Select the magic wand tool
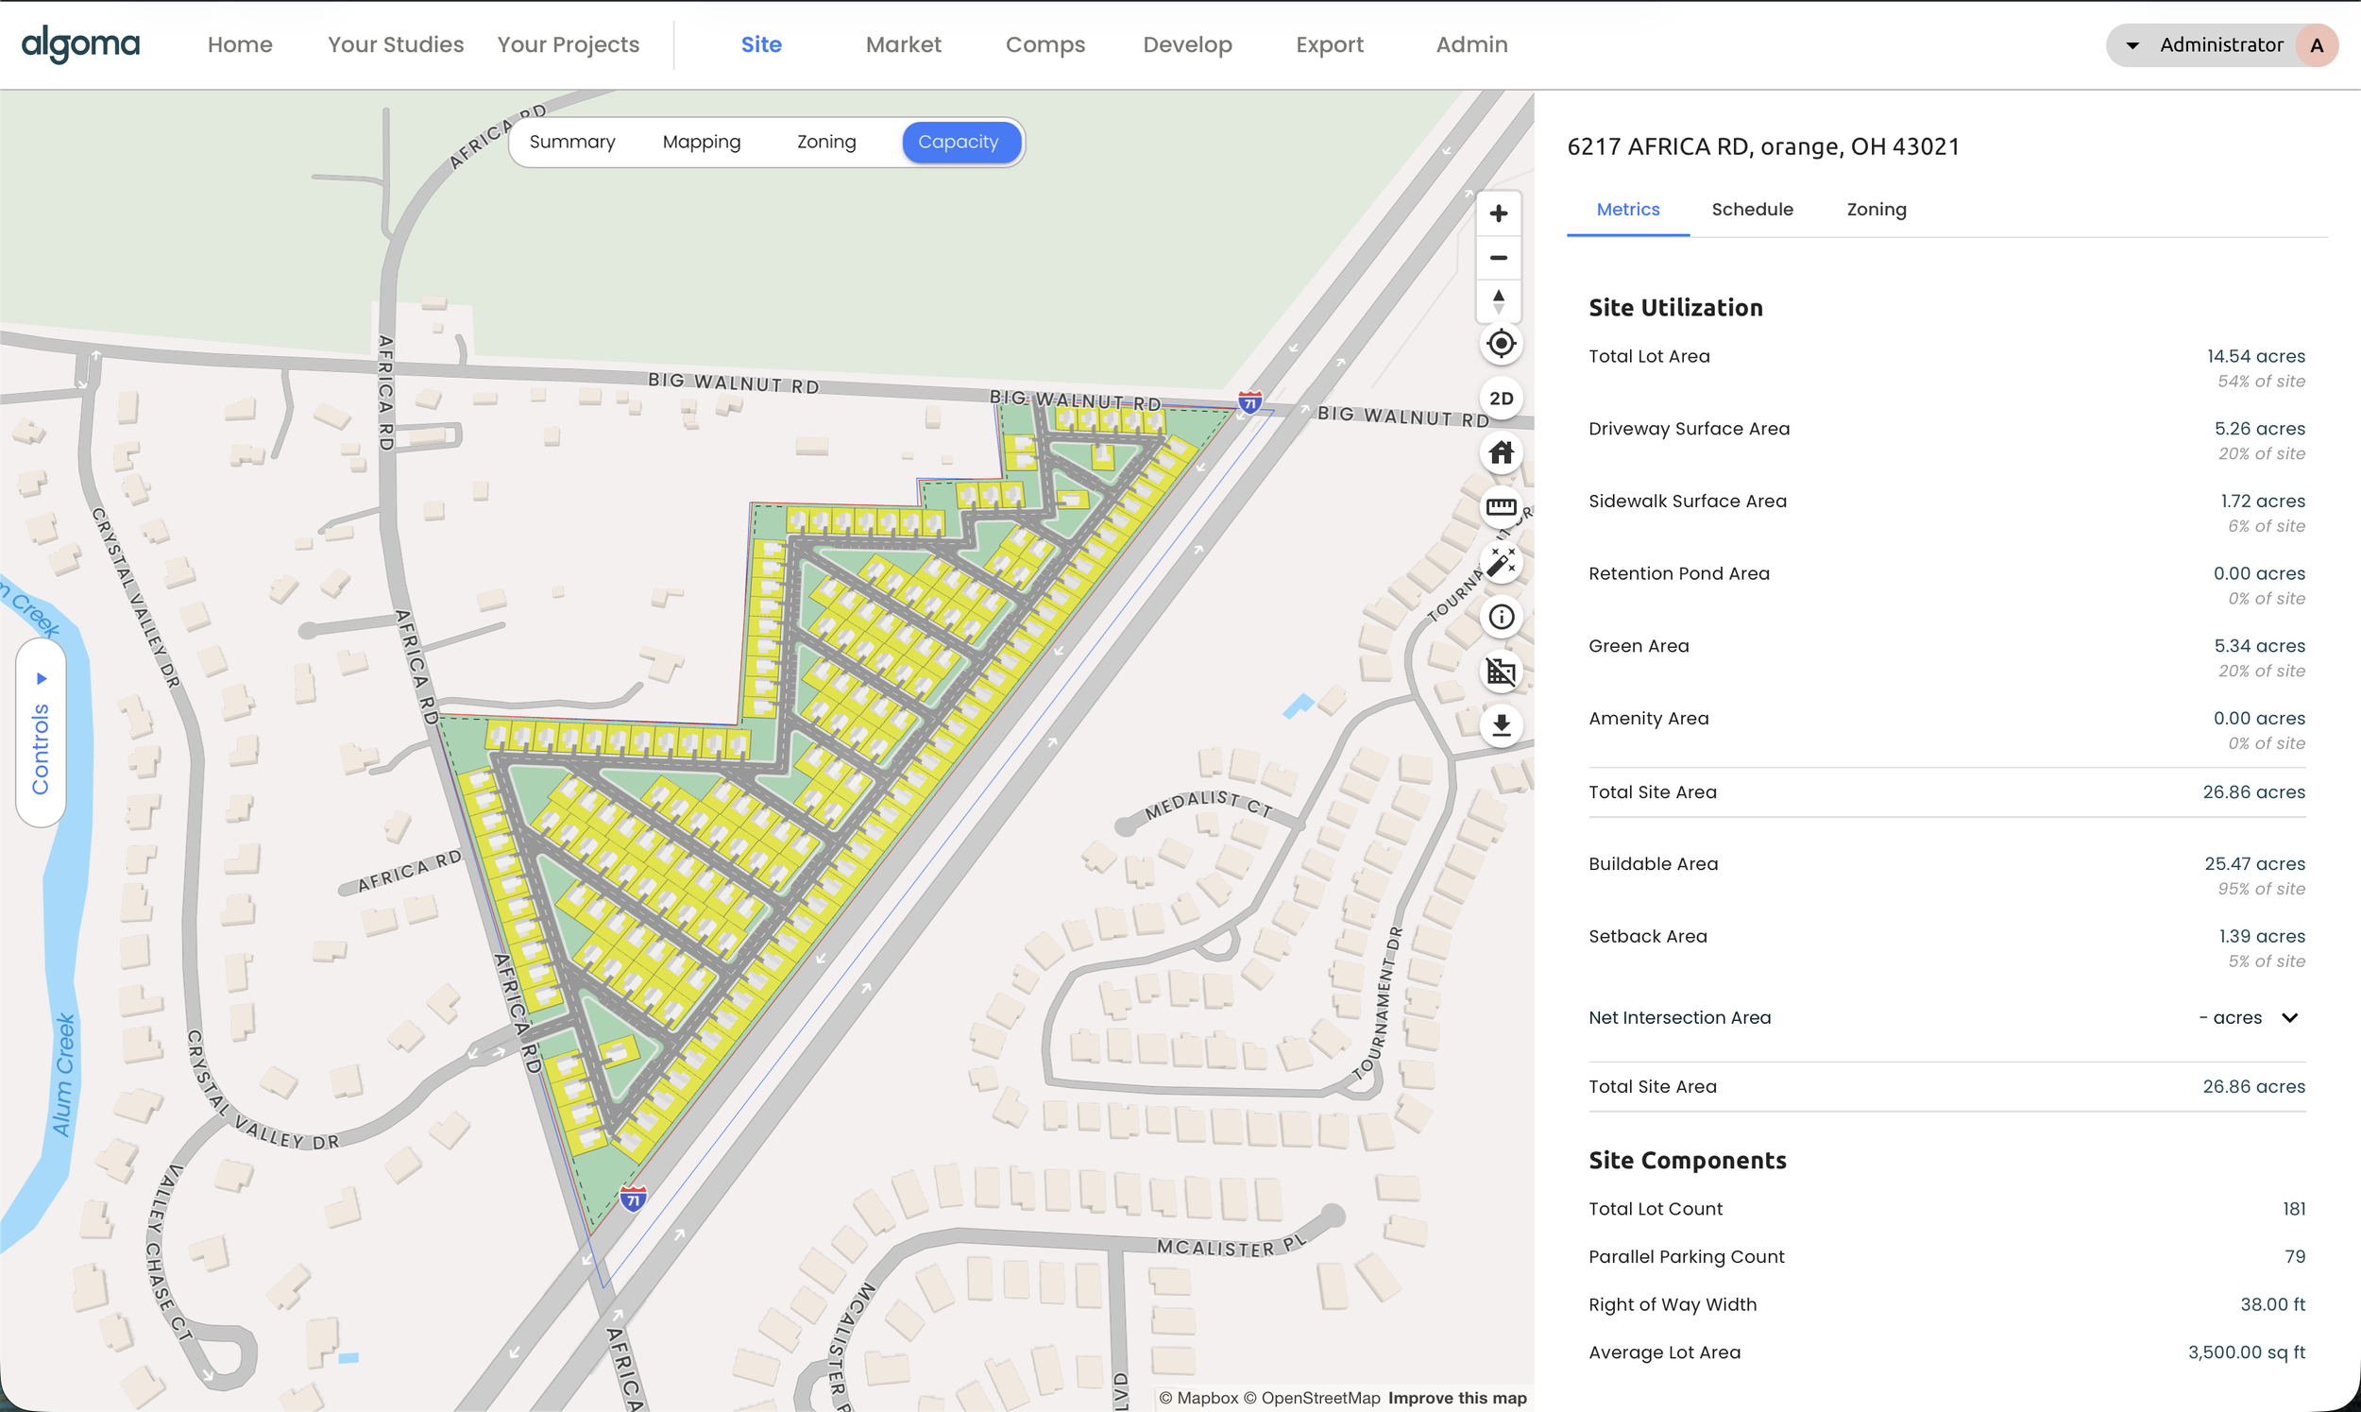The width and height of the screenshot is (2361, 1412). click(1501, 562)
